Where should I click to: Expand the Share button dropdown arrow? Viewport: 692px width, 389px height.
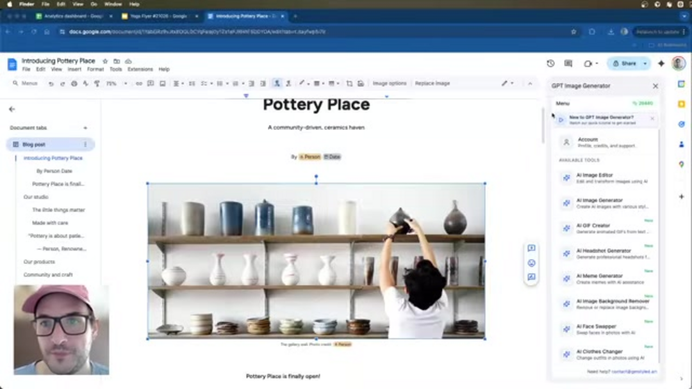coord(645,63)
